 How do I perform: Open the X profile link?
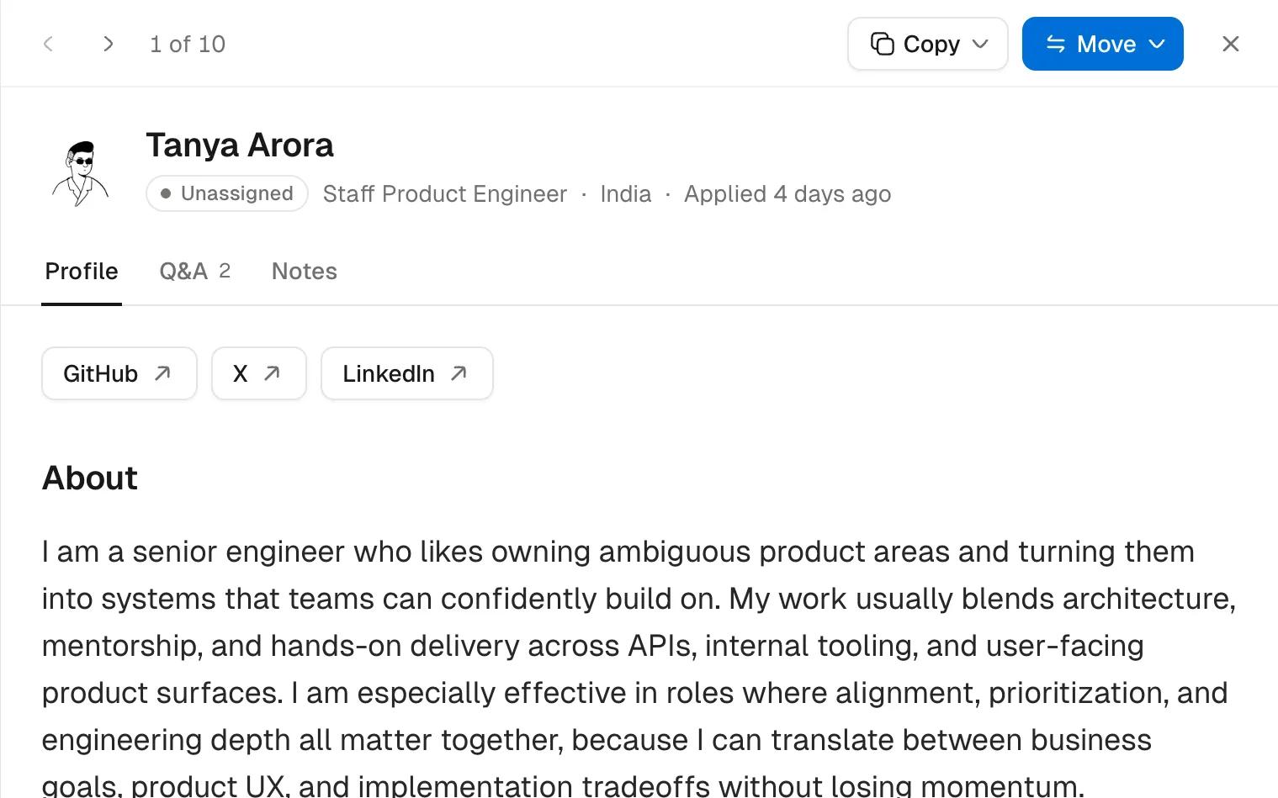coord(259,373)
